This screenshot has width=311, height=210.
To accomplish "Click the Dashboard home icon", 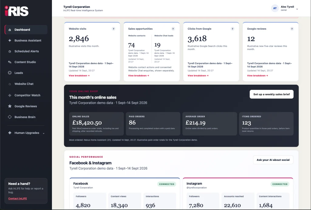I will pyautogui.click(x=10, y=30).
